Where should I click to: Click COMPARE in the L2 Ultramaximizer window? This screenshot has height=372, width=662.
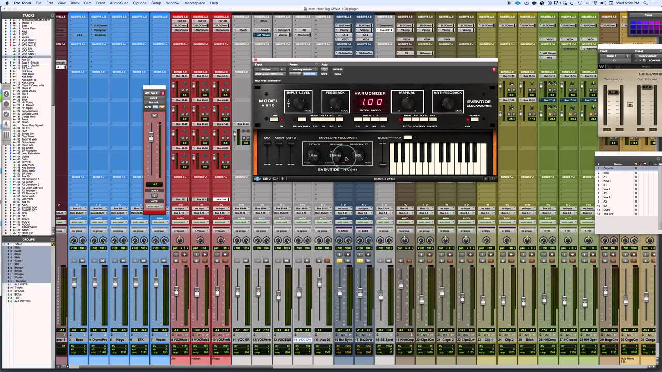click(x=655, y=60)
